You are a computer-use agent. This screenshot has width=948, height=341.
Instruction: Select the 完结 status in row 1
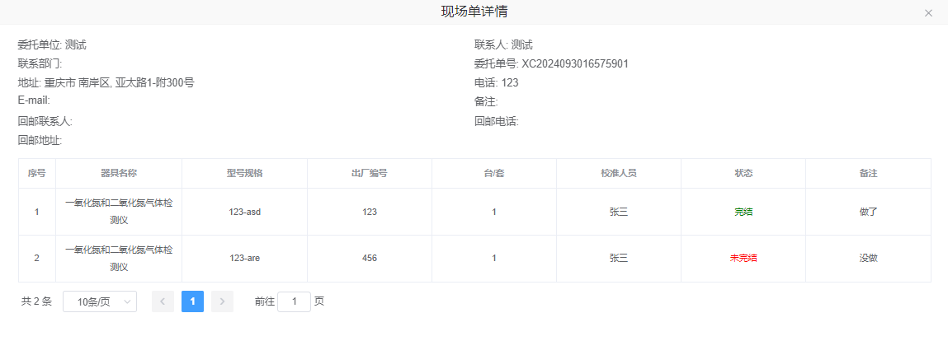[743, 212]
